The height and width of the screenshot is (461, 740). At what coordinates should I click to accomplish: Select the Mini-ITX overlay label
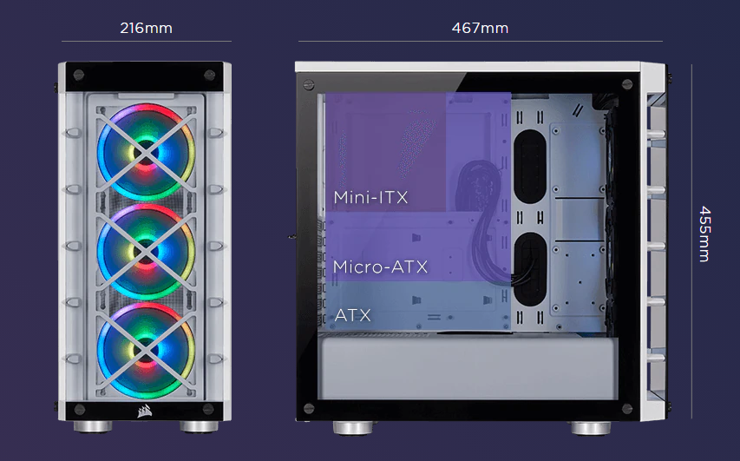click(x=370, y=197)
